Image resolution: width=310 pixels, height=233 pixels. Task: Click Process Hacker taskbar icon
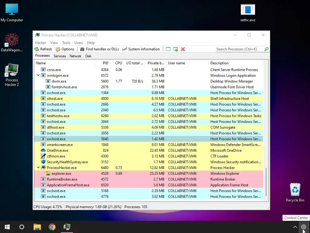tap(67, 227)
